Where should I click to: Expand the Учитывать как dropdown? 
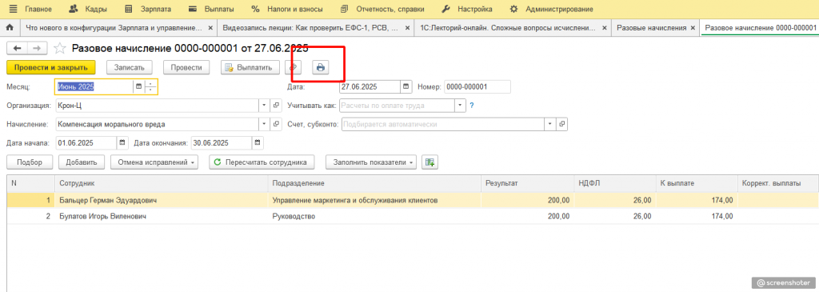460,106
